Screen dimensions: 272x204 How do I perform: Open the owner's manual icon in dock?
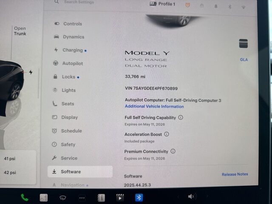[x=101, y=197]
